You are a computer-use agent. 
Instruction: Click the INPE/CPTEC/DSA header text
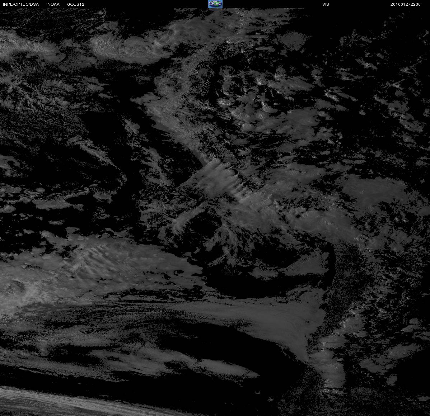[x=21, y=4]
